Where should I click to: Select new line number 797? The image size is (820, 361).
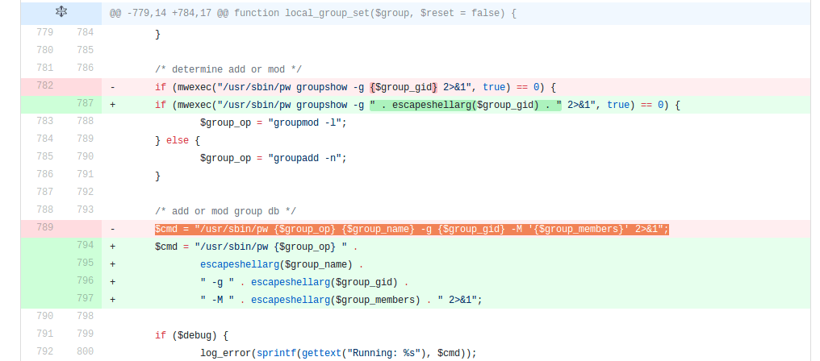tap(85, 299)
